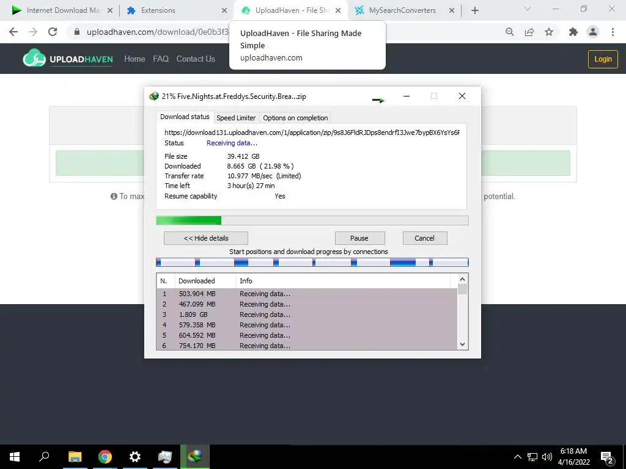Image resolution: width=626 pixels, height=469 pixels.
Task: Click the Chrome taskbar icon
Action: point(105,457)
